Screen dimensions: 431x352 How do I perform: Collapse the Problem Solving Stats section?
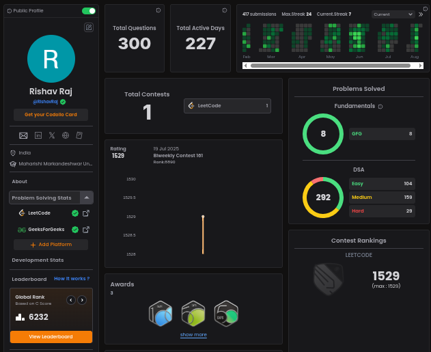(87, 198)
